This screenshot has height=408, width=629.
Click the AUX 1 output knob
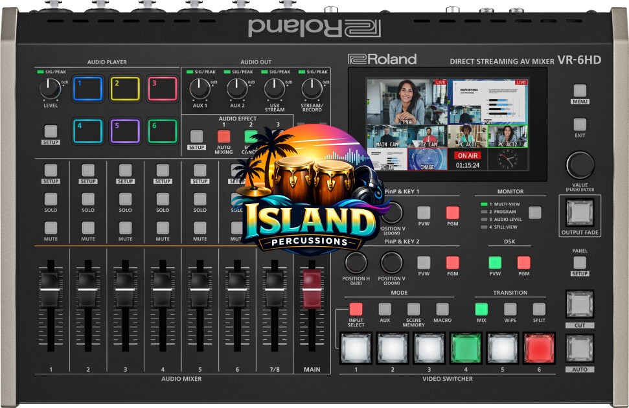pos(200,89)
